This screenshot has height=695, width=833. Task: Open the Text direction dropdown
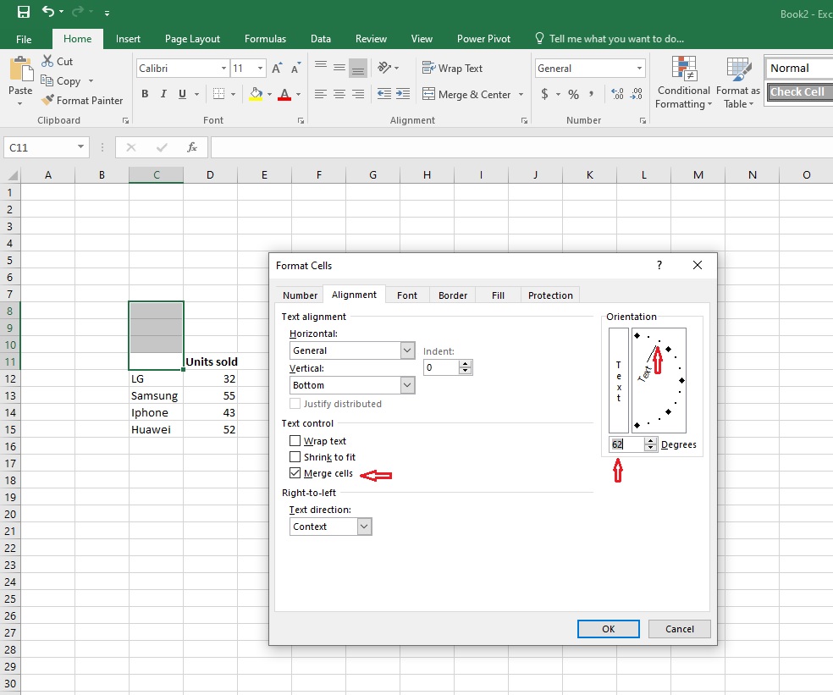point(365,526)
